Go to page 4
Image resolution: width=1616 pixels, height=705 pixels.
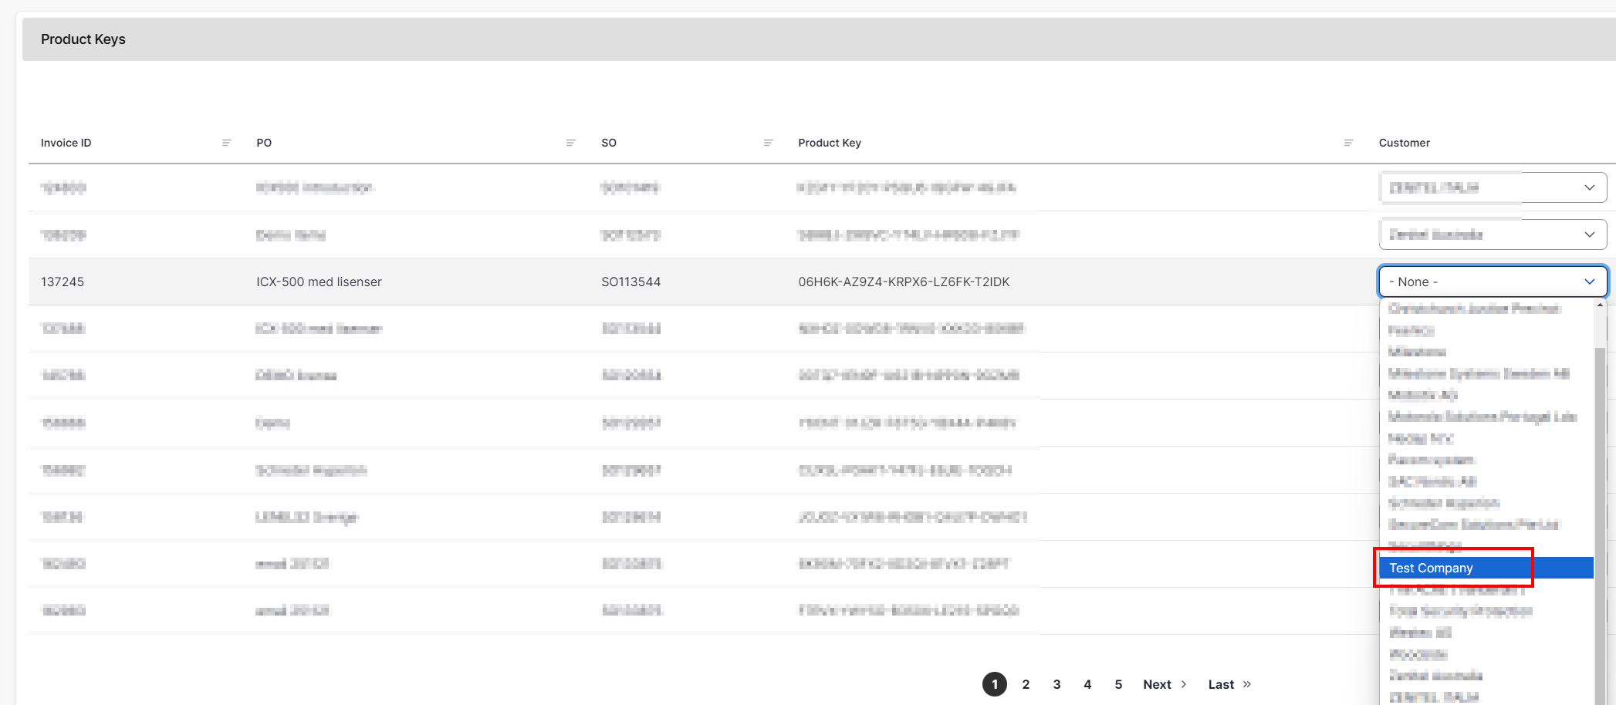1087,684
